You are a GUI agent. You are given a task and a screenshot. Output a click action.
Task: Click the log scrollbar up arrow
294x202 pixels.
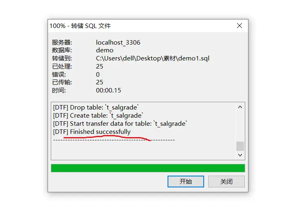(240, 107)
